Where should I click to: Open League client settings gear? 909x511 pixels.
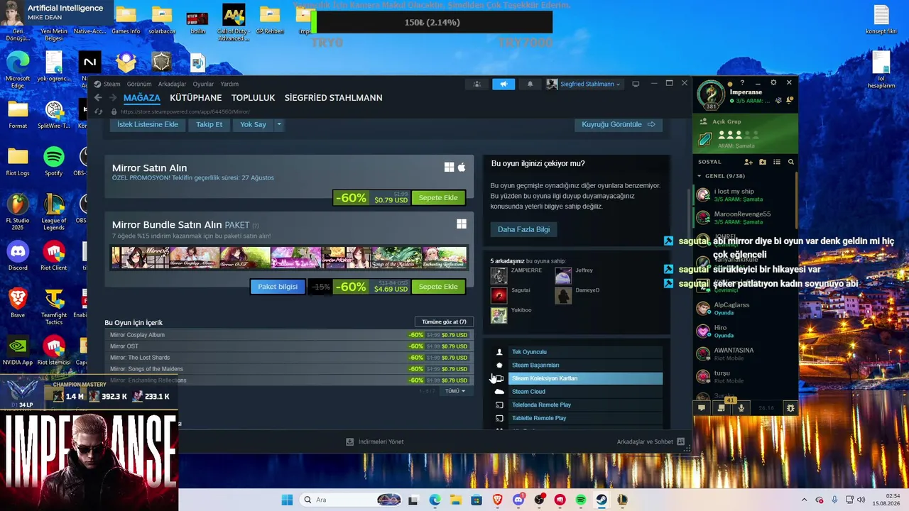coord(773,83)
